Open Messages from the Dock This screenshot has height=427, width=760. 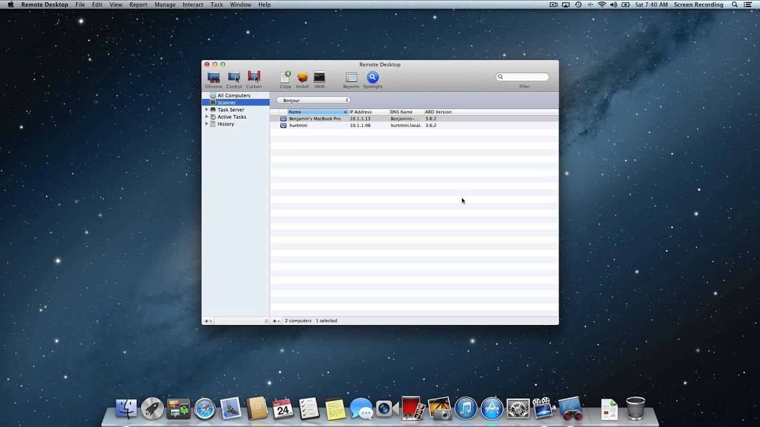361,409
